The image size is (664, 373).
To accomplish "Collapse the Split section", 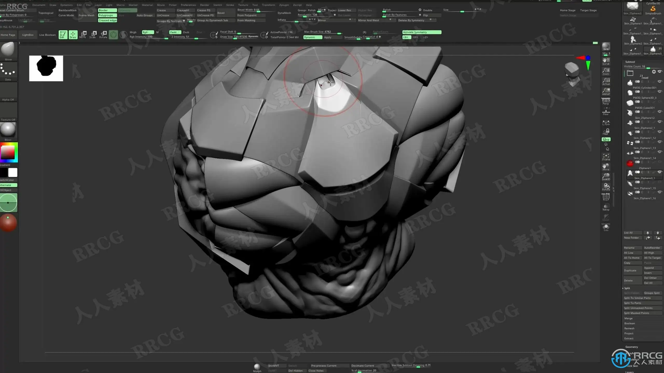I will (x=627, y=288).
